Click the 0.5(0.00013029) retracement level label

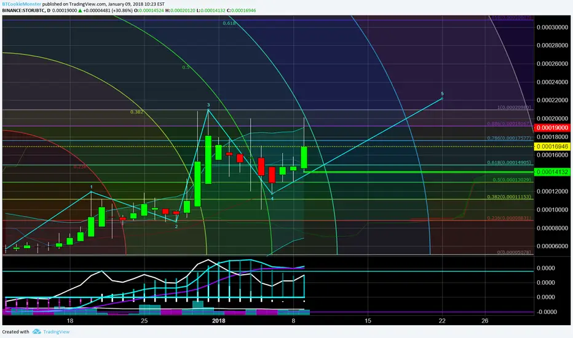click(x=512, y=180)
